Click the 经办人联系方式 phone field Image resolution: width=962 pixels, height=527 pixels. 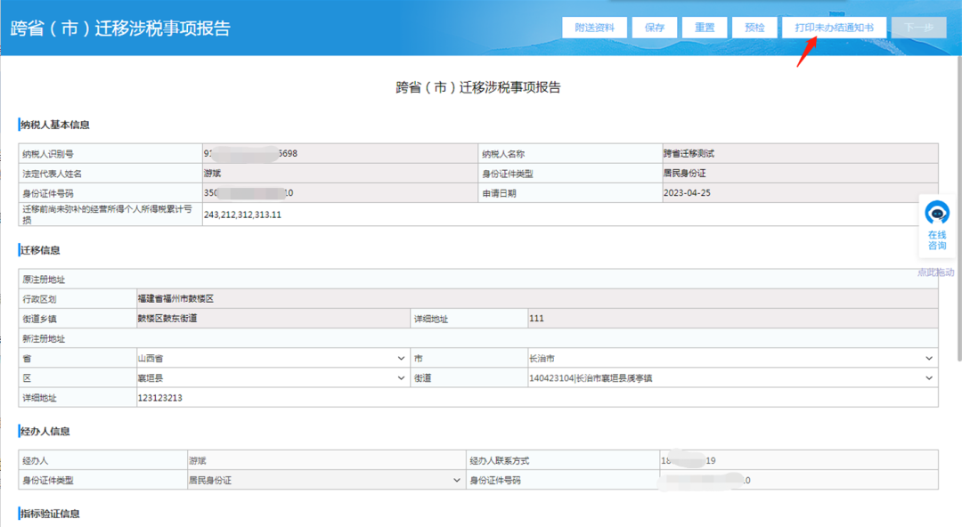click(799, 460)
